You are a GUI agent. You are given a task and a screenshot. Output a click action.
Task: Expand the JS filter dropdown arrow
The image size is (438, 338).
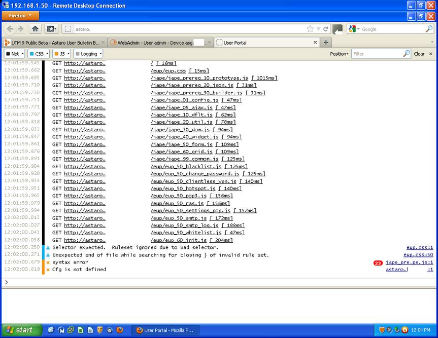click(x=69, y=54)
